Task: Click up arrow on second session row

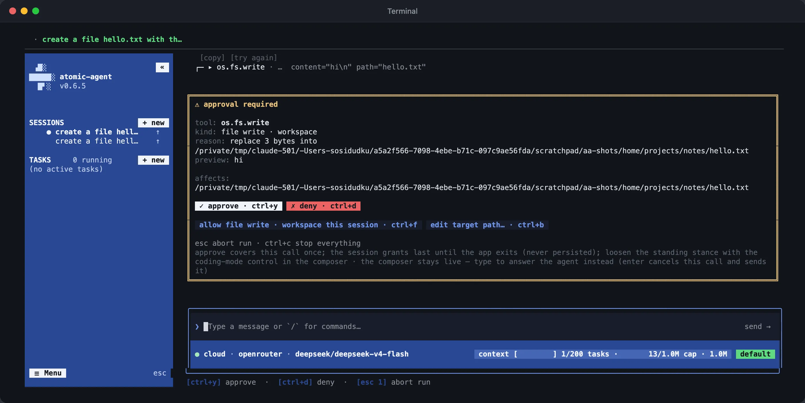Action: click(x=158, y=141)
